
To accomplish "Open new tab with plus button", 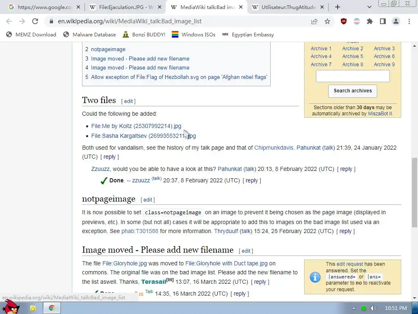I will tap(338, 7).
